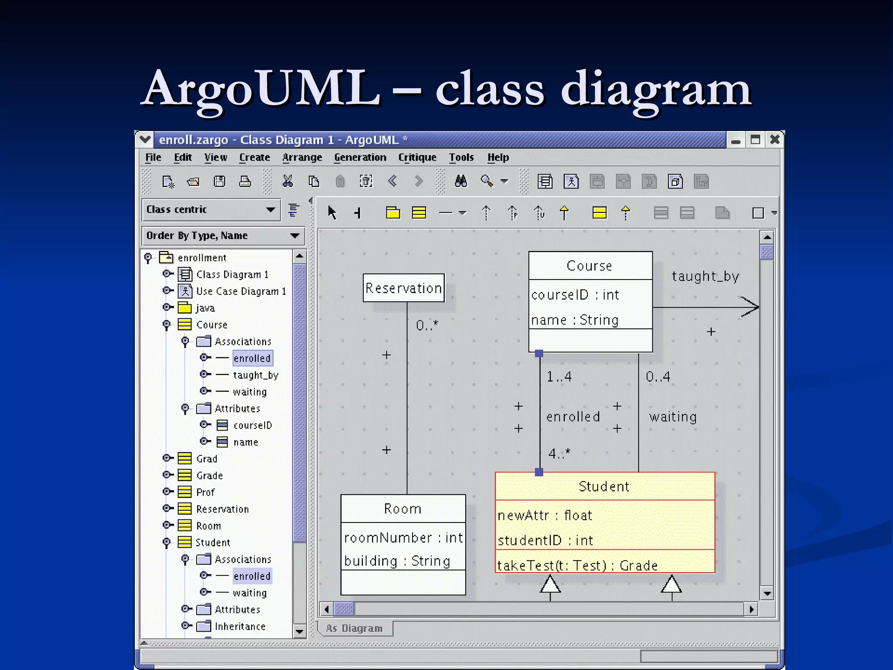
Task: Select the Note/comment tool
Action: tap(723, 212)
